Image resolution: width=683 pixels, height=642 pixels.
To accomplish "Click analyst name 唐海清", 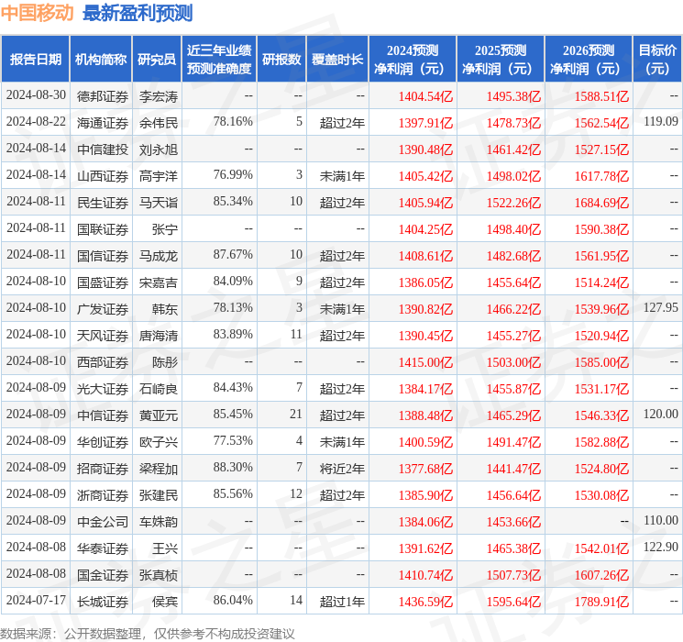I will (x=159, y=336).
